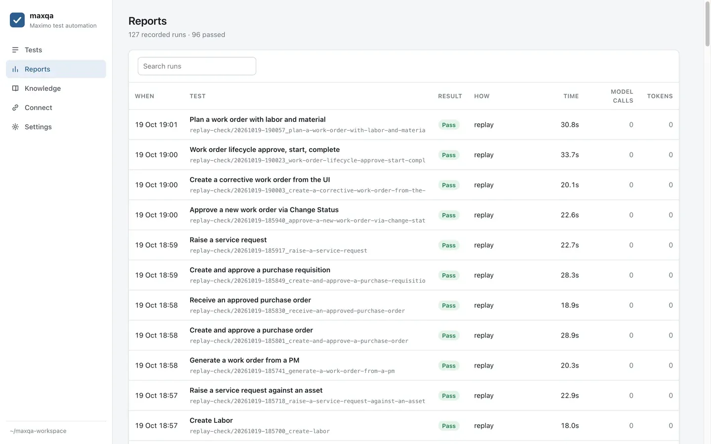This screenshot has width=711, height=444.
Task: Sort by the RESULT column header
Action: (450, 96)
